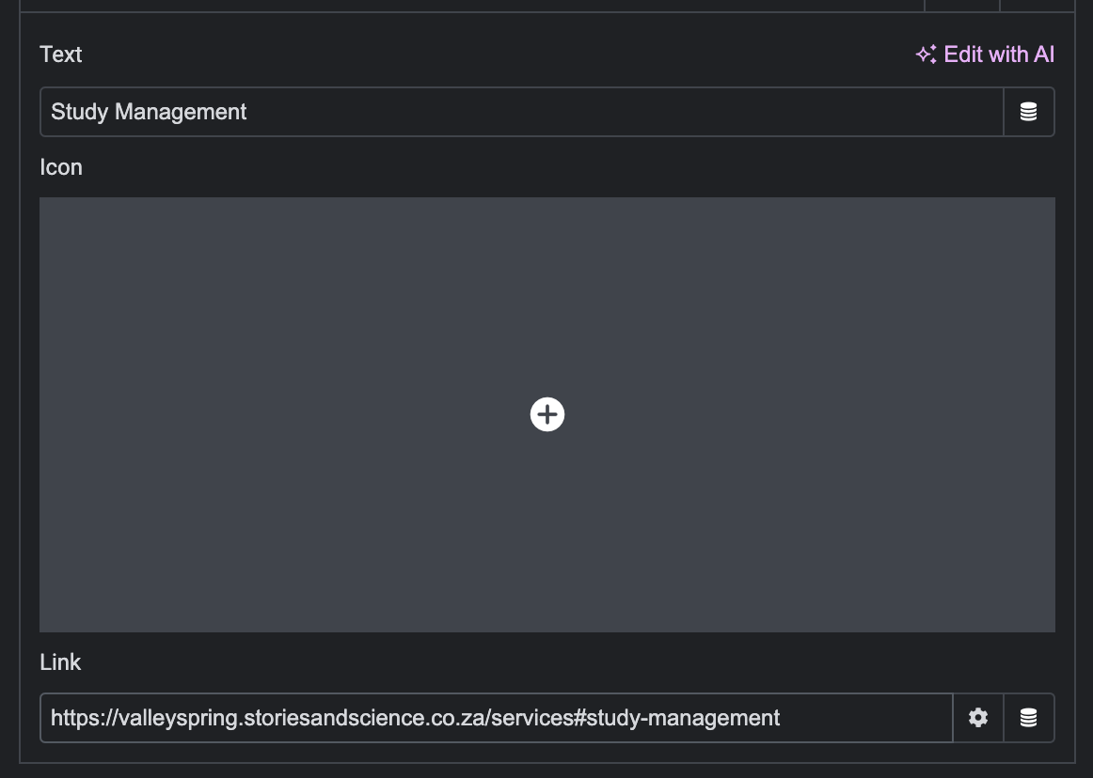This screenshot has height=778, width=1093.
Task: Click the word Study in the Text input
Action: click(x=79, y=112)
